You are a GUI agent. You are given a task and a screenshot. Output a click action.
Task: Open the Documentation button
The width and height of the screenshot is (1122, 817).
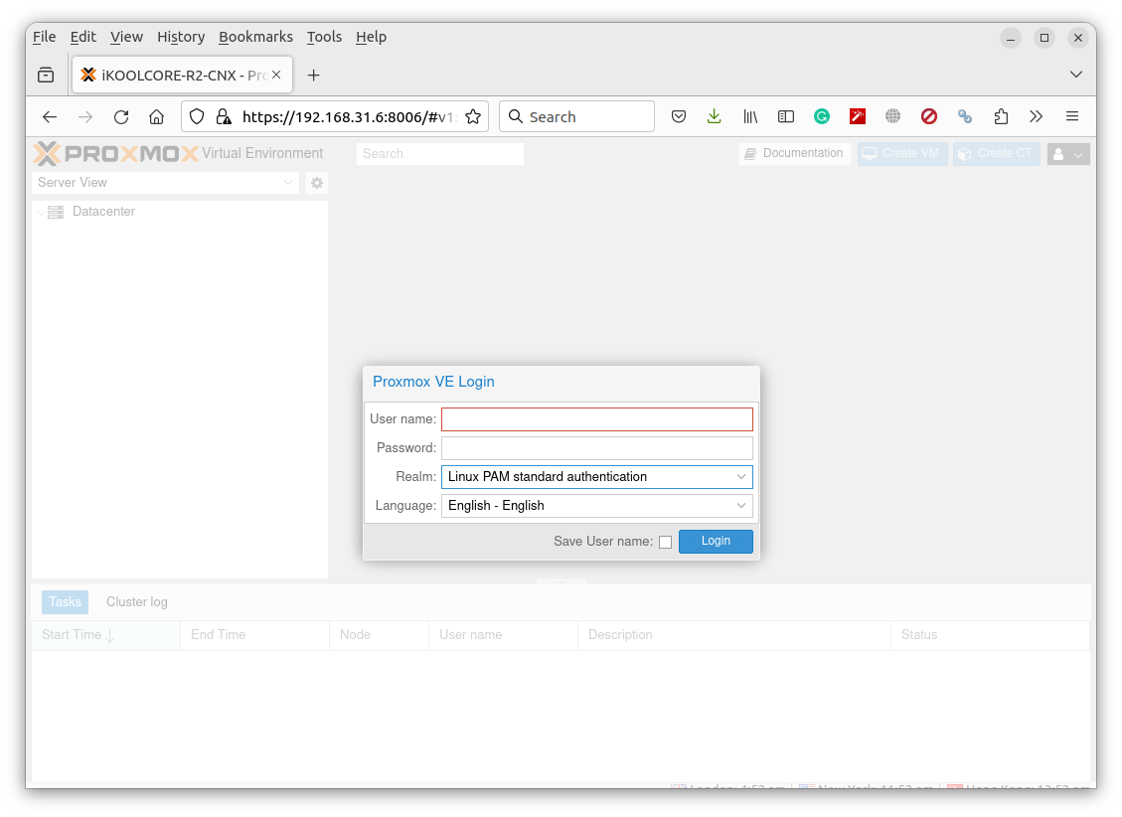coord(794,154)
